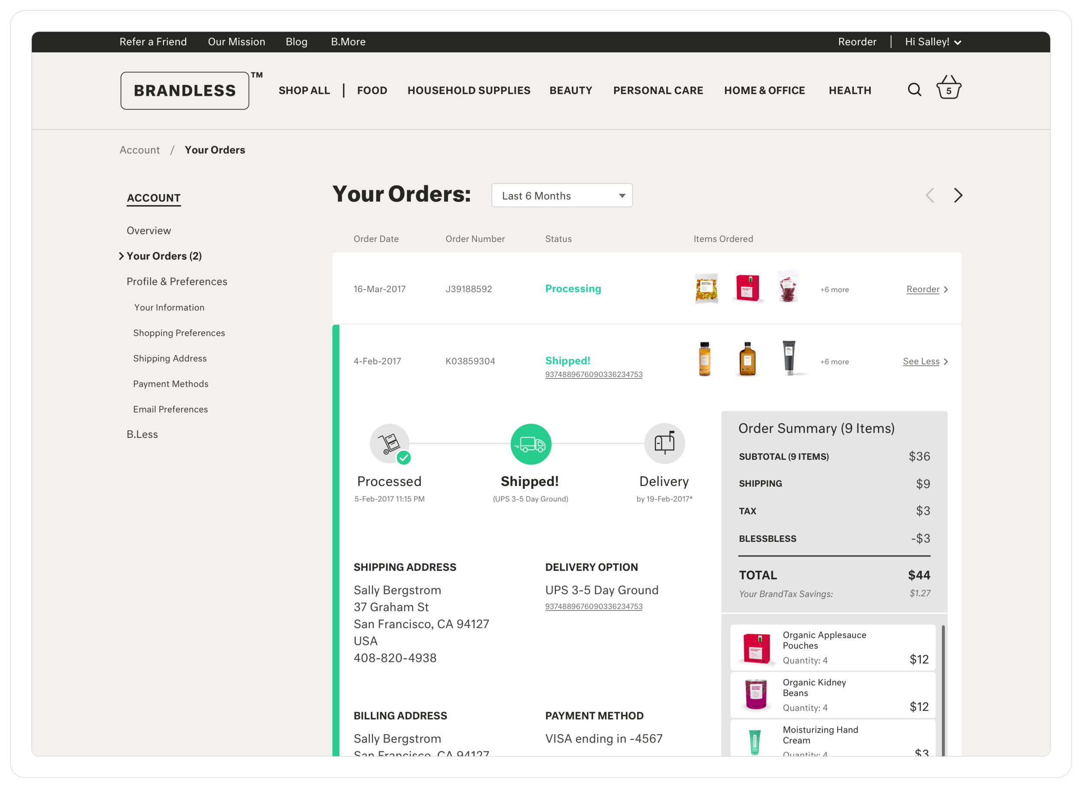Open the shopping basket with 5 items
This screenshot has height=788, width=1082.
click(x=948, y=87)
